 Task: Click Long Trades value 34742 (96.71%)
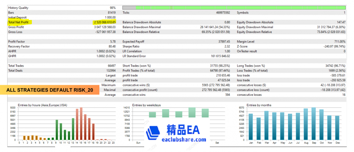point(336,65)
